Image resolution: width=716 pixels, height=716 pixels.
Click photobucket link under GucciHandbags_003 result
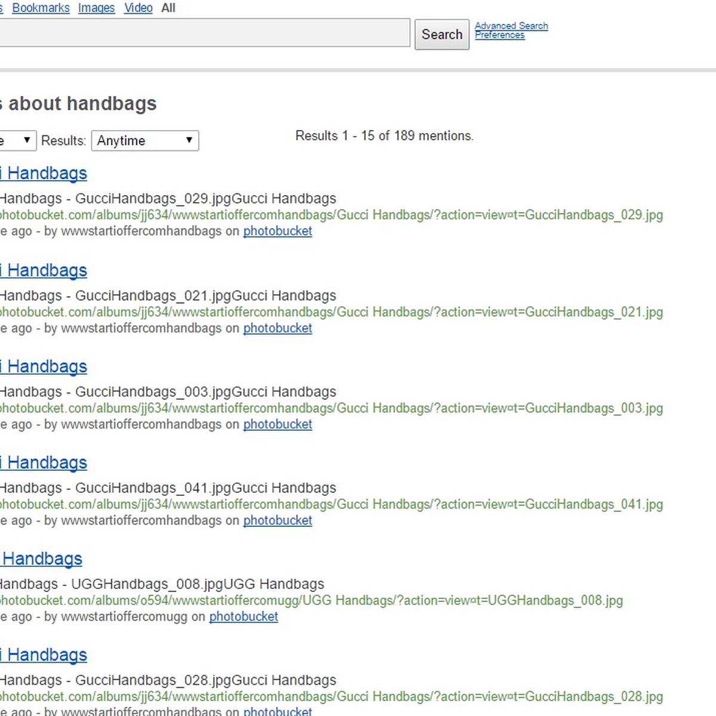pyautogui.click(x=277, y=425)
